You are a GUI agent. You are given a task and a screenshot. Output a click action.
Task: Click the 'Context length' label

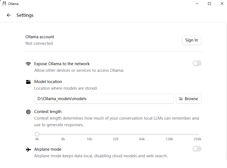tap(48, 112)
